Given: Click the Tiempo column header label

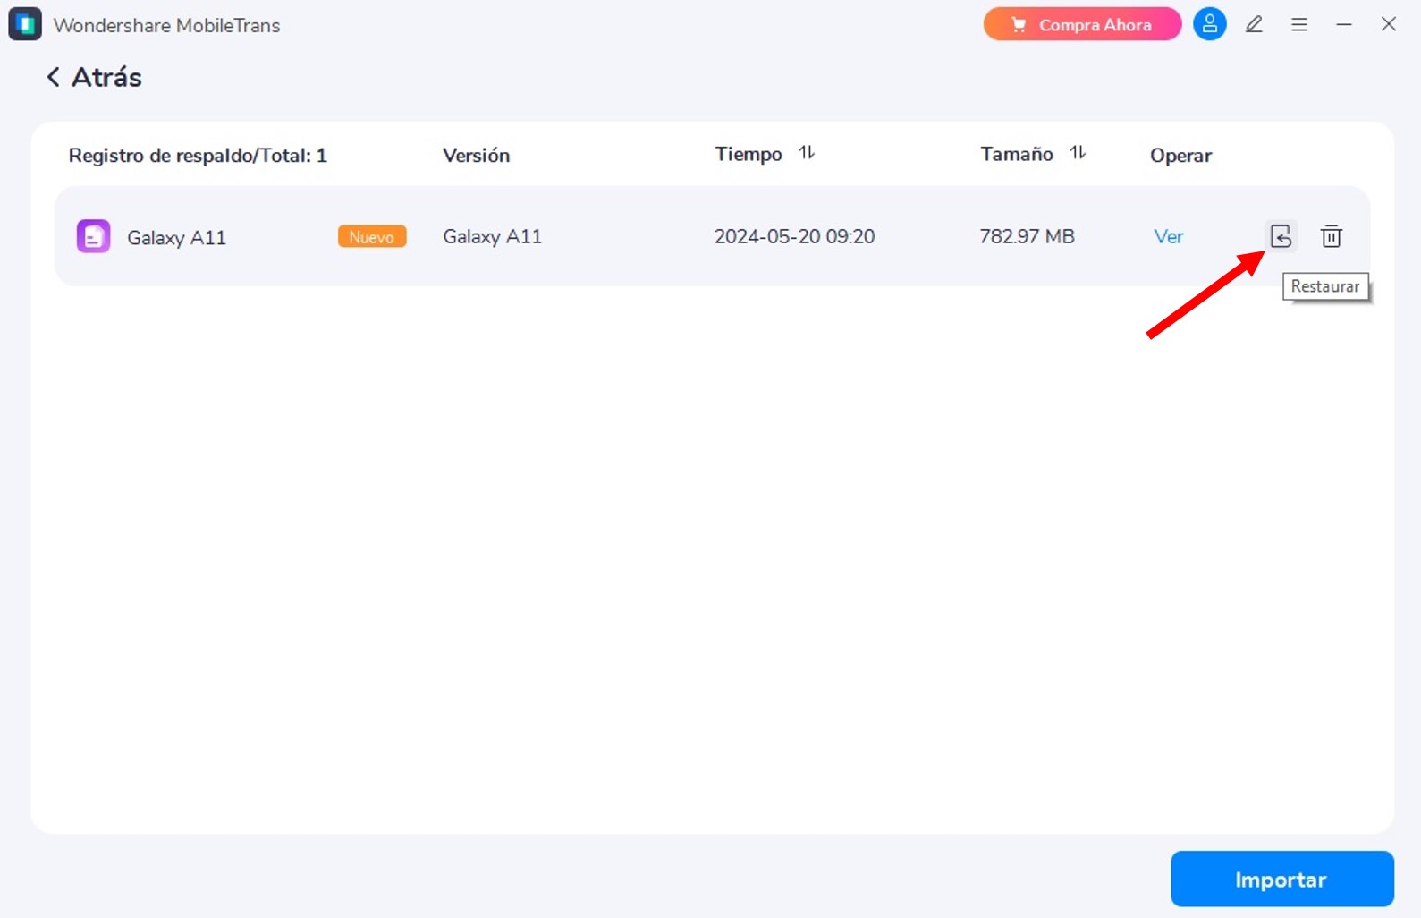Looking at the screenshot, I should (749, 155).
